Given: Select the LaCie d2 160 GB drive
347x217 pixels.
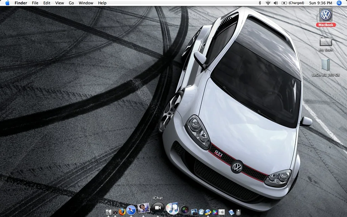Looking at the screenshot, I should tap(326, 67).
